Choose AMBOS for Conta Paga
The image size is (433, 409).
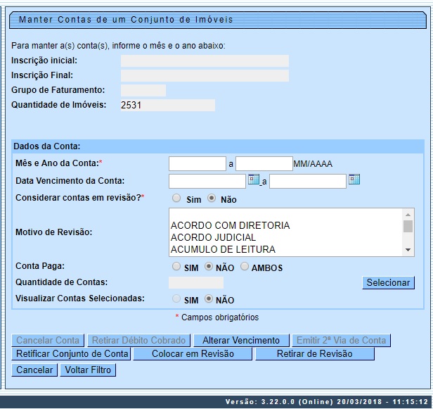coord(245,266)
